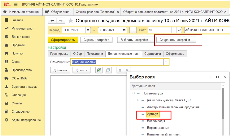Open the Руководителю section
Screen dimensions: 231x137
[22, 28]
